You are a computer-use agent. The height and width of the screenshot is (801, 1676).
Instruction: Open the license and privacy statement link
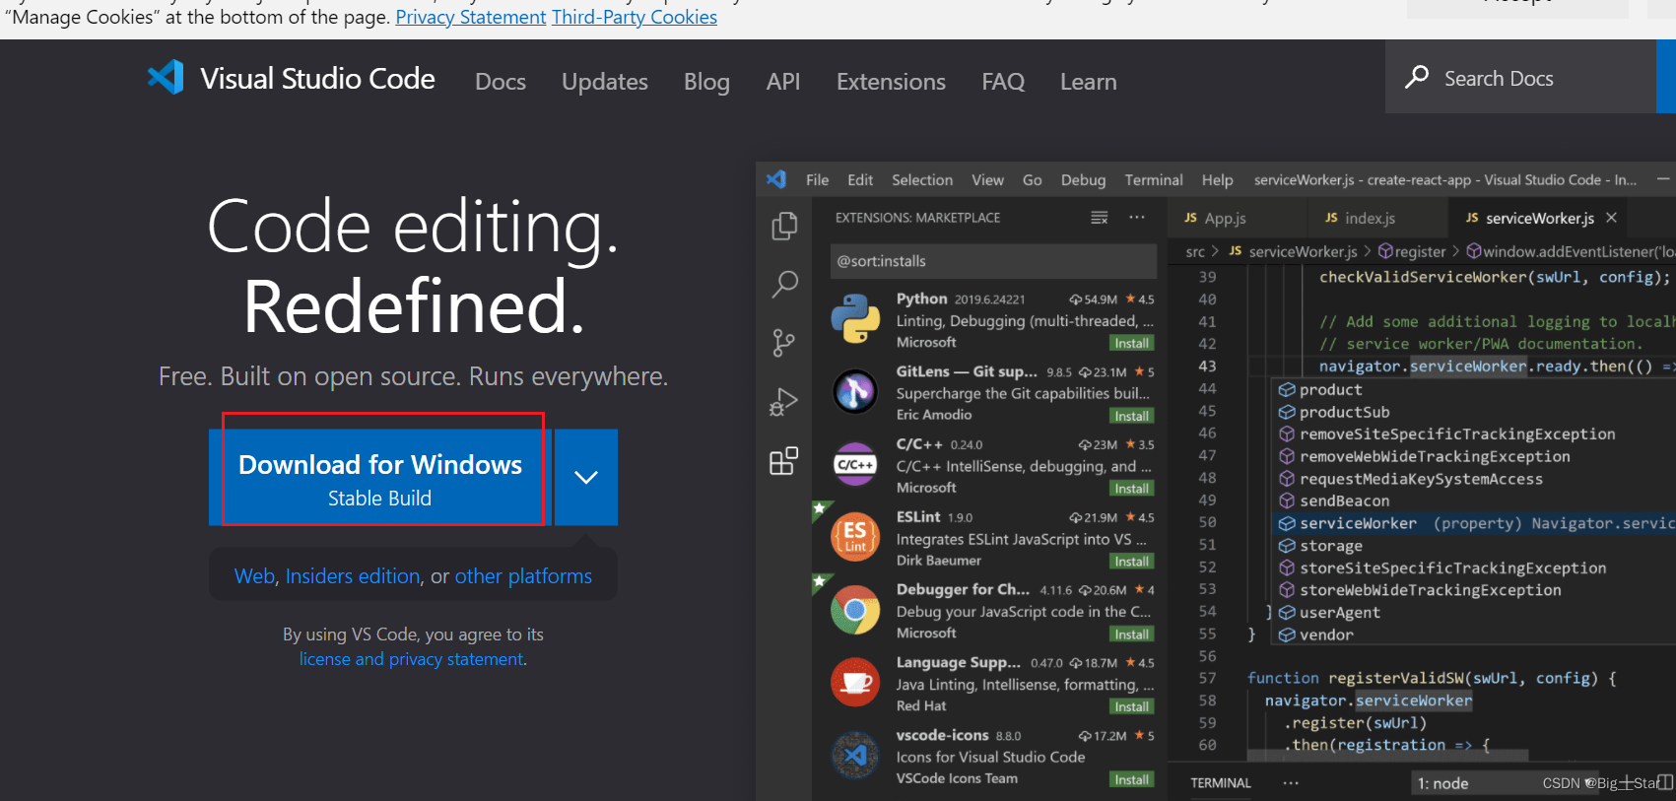point(412,659)
